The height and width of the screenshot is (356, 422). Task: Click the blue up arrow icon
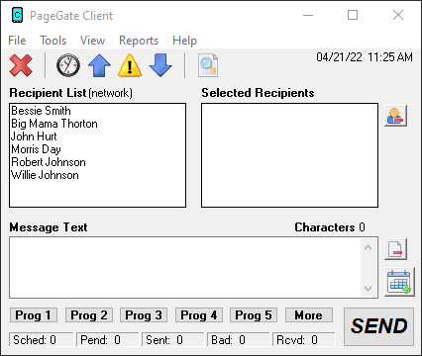[99, 65]
